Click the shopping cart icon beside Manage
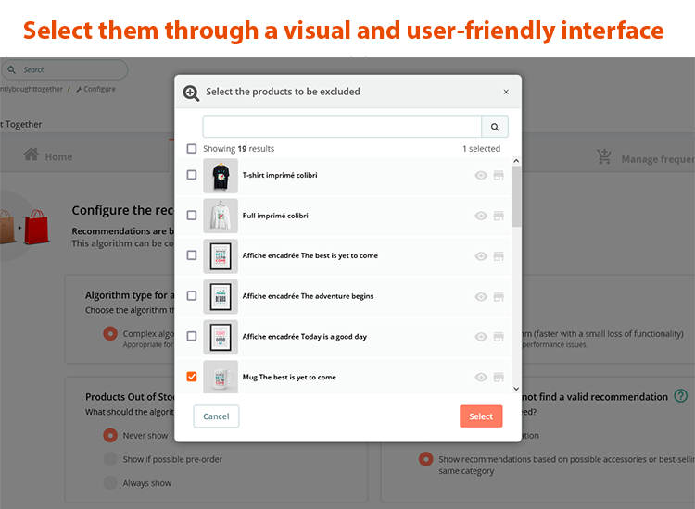Screen dimensions: 695x509 603,156
